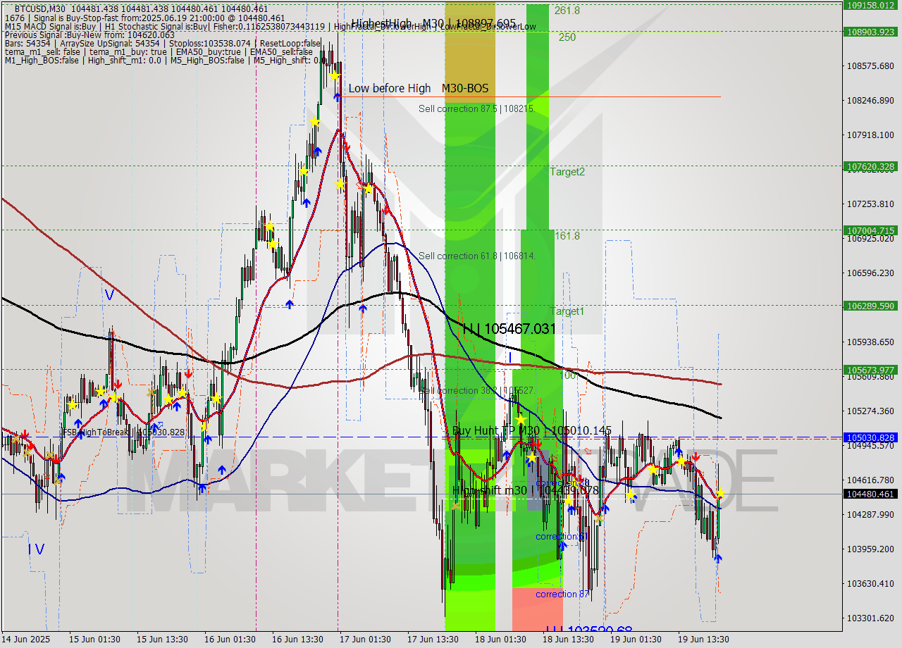The width and height of the screenshot is (902, 648).
Task: Click the blue I marker below HH 105467.031
Action: pos(509,358)
